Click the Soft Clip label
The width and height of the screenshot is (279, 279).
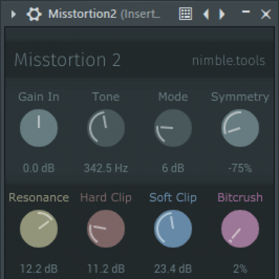pos(173,198)
